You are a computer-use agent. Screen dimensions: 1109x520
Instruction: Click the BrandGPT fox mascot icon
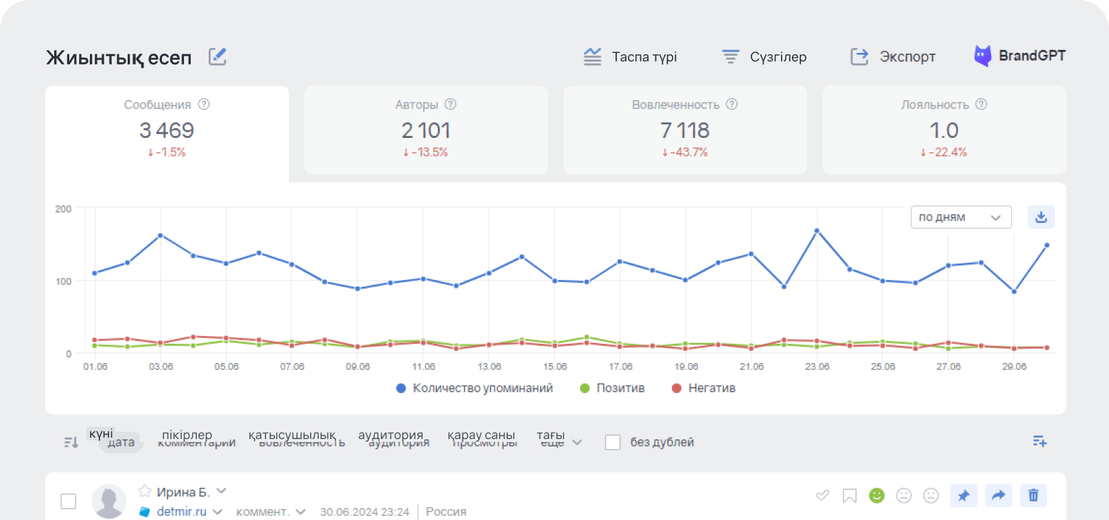(983, 56)
